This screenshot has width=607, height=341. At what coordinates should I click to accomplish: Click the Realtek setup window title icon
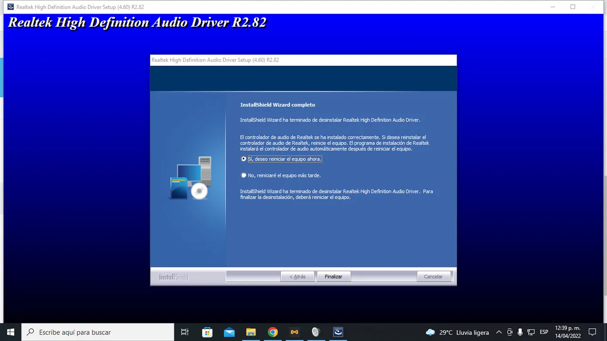click(10, 7)
